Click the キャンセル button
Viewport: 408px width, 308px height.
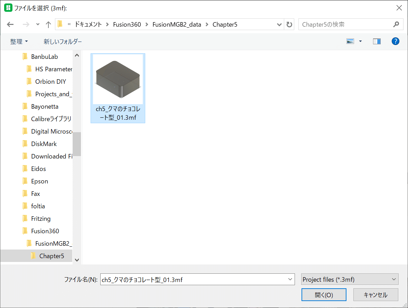click(x=375, y=295)
